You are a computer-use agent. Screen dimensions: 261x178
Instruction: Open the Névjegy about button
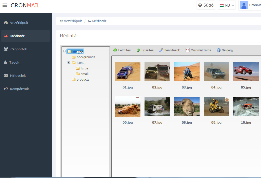(x=225, y=50)
